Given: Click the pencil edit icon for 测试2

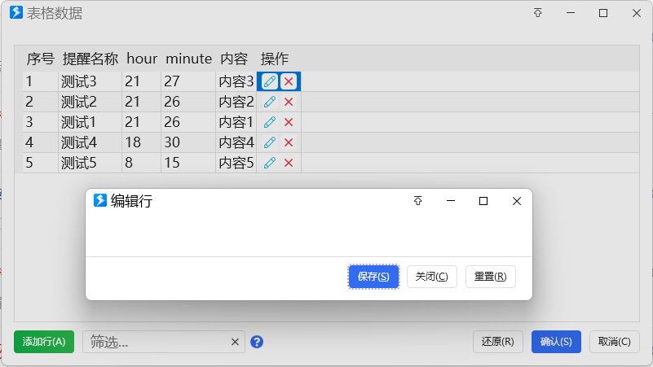Looking at the screenshot, I should (270, 102).
